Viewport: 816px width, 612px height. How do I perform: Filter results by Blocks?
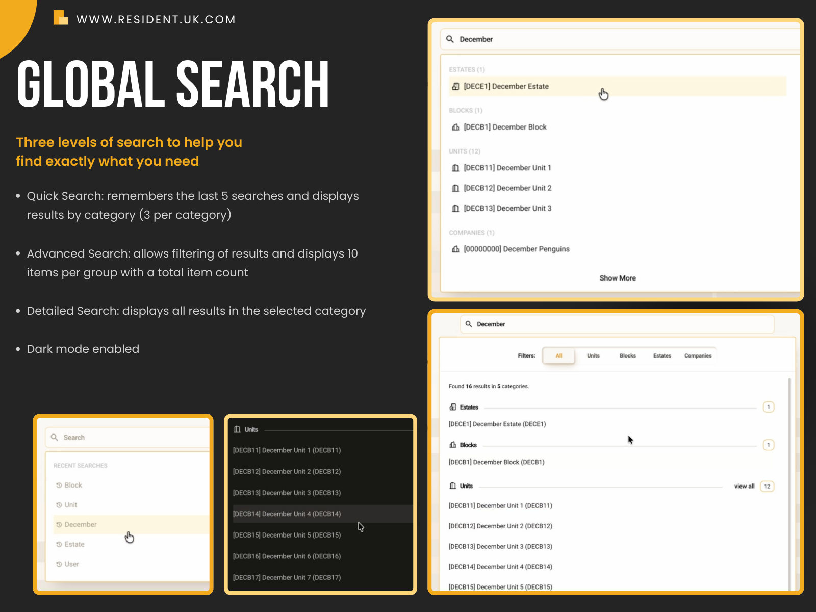click(x=627, y=356)
